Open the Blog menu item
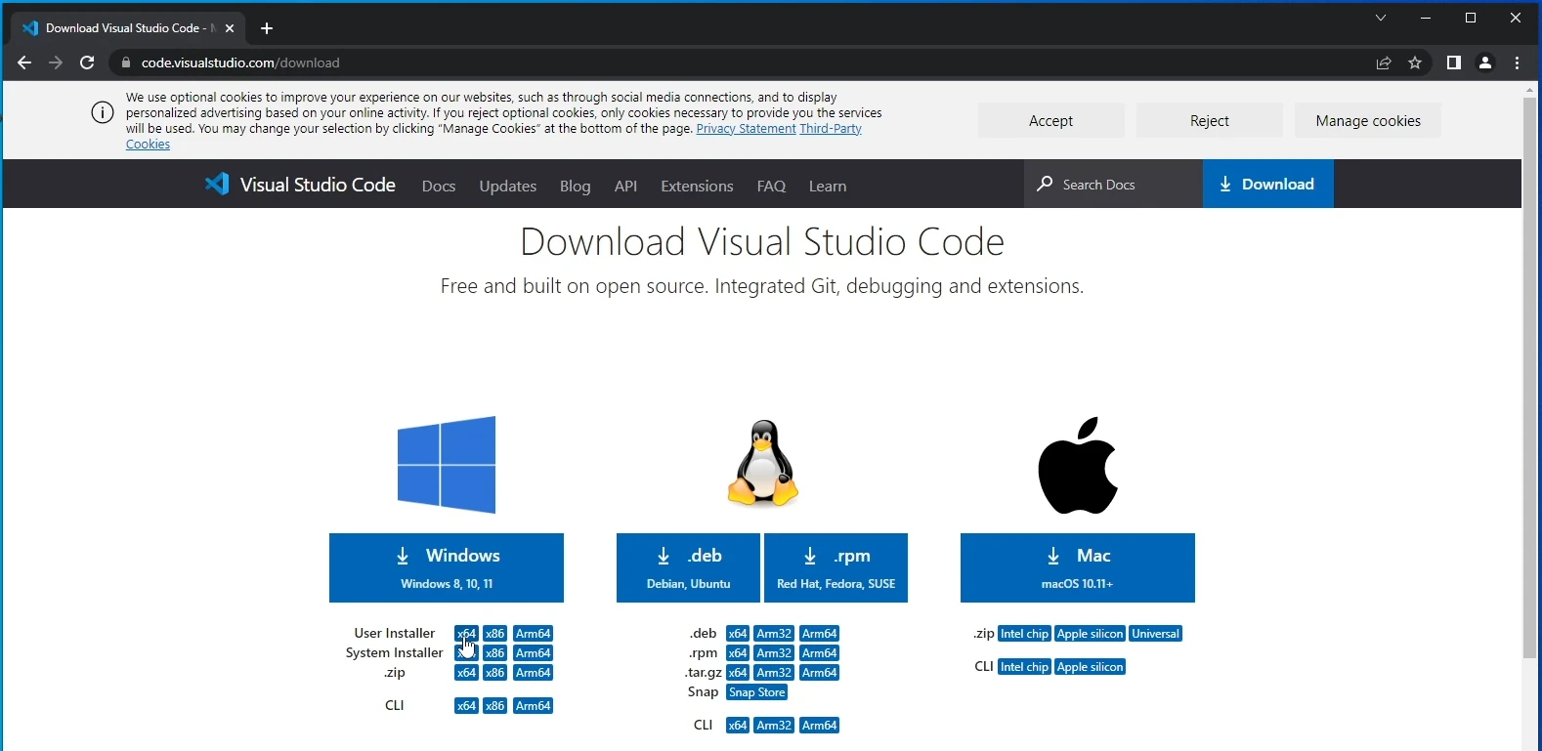 point(576,186)
